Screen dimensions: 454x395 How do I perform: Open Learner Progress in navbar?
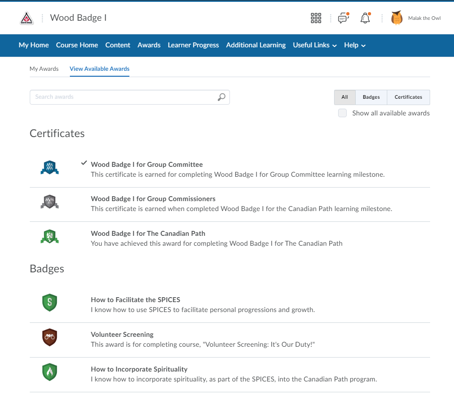tap(193, 45)
